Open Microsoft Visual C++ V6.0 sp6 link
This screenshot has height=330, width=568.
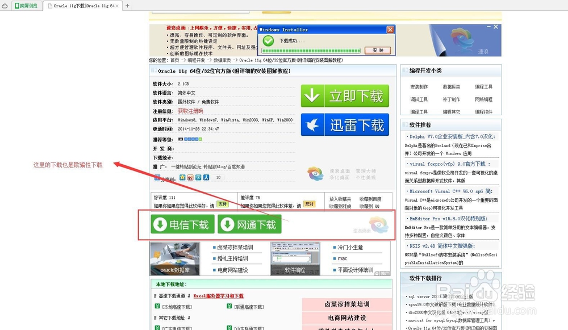pyautogui.click(x=450, y=191)
